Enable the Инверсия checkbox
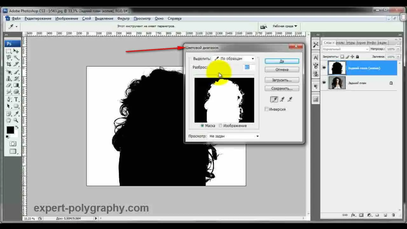 tap(267, 109)
